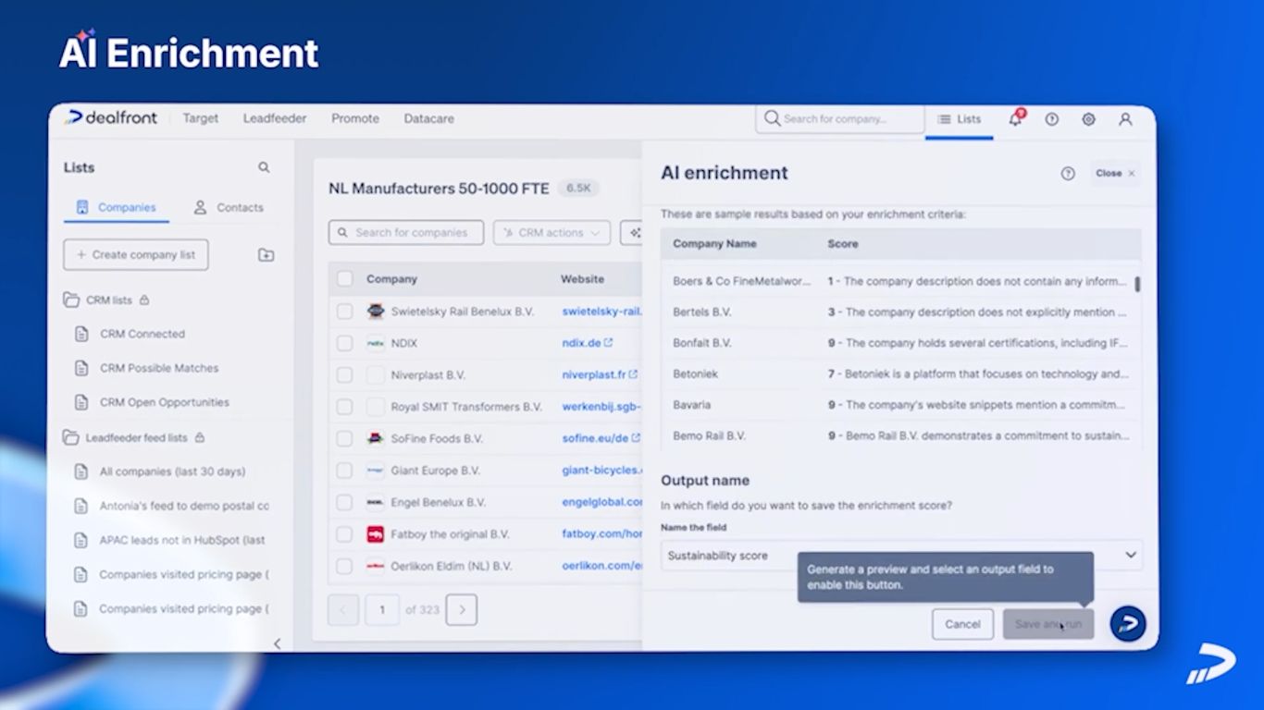Click the Search for company field in navbar
1264x710 pixels.
pyautogui.click(x=840, y=119)
